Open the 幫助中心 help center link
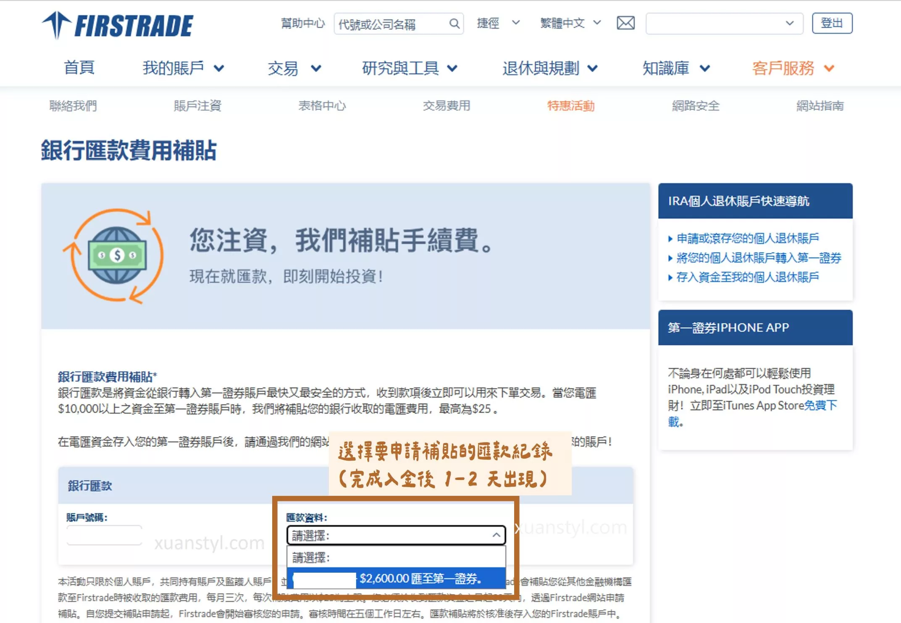The image size is (901, 623). point(303,23)
